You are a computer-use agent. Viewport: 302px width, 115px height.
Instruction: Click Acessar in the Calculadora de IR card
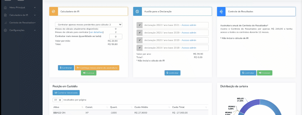coord(88,73)
